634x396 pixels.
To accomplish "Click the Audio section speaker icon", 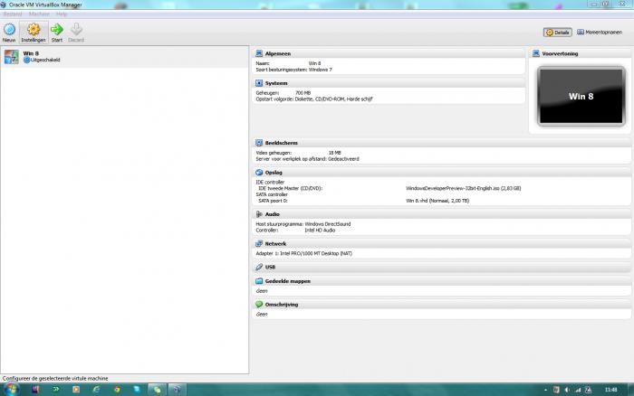I will coord(259,214).
